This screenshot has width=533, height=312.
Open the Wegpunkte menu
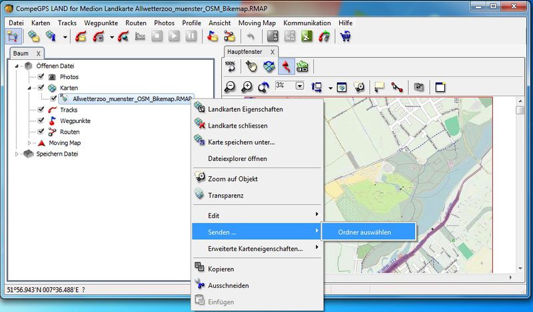coord(101,23)
